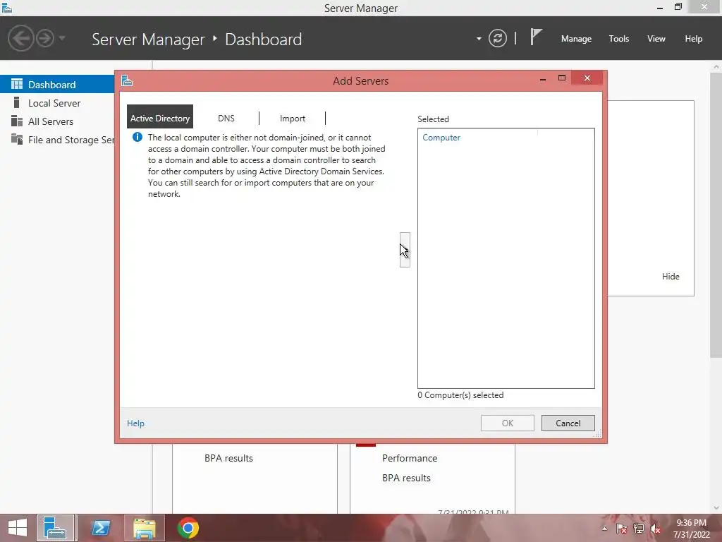Open BPA results in the left server tile
The image size is (722, 542).
tap(229, 458)
